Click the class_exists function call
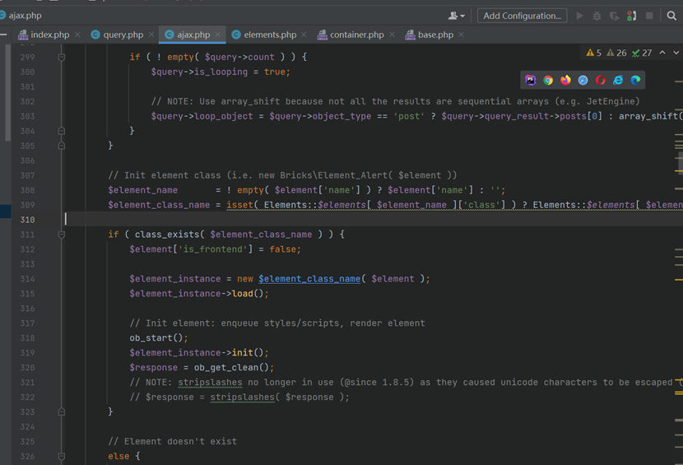683x465 pixels. [167, 235]
